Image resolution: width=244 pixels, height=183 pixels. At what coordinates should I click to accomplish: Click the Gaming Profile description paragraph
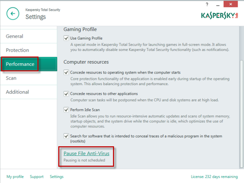[150, 47]
